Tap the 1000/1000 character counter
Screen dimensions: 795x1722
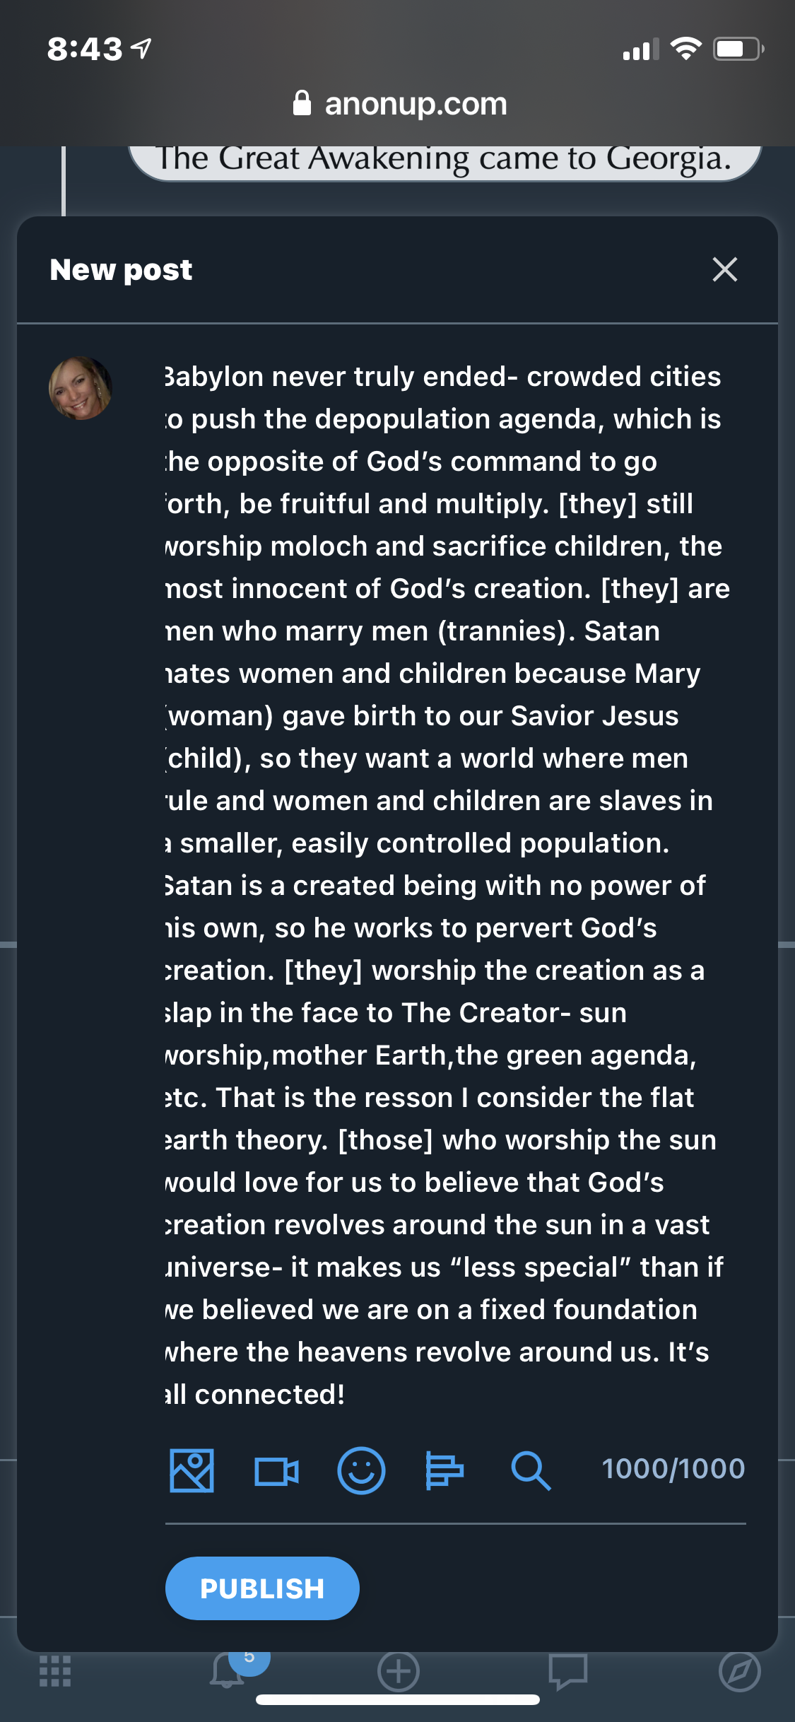point(673,1469)
